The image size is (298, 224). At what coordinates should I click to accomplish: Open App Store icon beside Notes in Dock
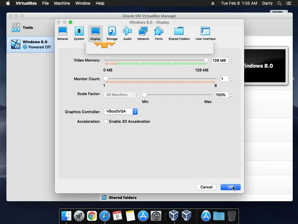coord(143,216)
